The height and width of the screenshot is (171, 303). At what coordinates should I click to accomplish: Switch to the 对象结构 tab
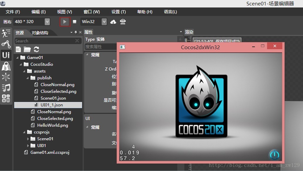(40, 33)
